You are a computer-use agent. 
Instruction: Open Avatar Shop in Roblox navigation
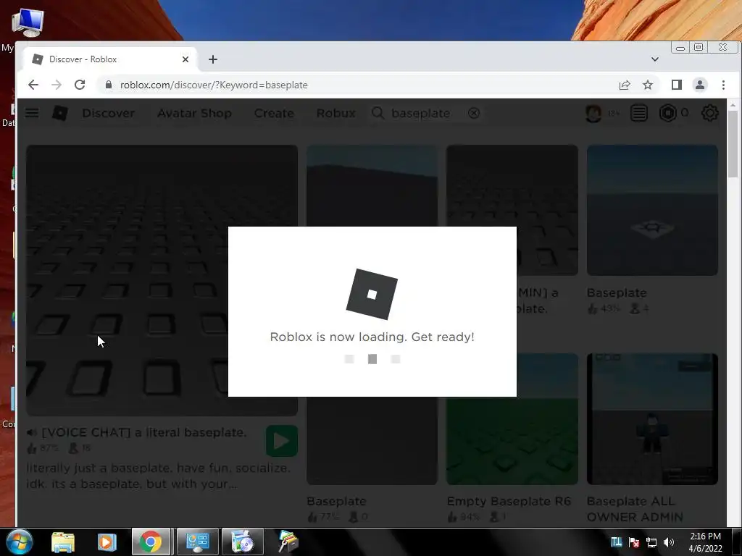click(x=194, y=113)
